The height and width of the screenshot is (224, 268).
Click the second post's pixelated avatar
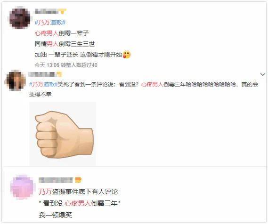point(16,80)
